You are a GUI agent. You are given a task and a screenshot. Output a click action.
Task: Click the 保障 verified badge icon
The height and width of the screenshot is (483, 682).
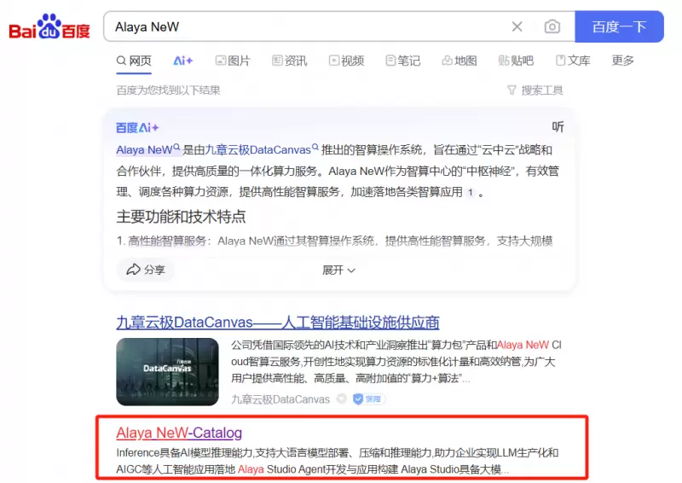pyautogui.click(x=369, y=399)
